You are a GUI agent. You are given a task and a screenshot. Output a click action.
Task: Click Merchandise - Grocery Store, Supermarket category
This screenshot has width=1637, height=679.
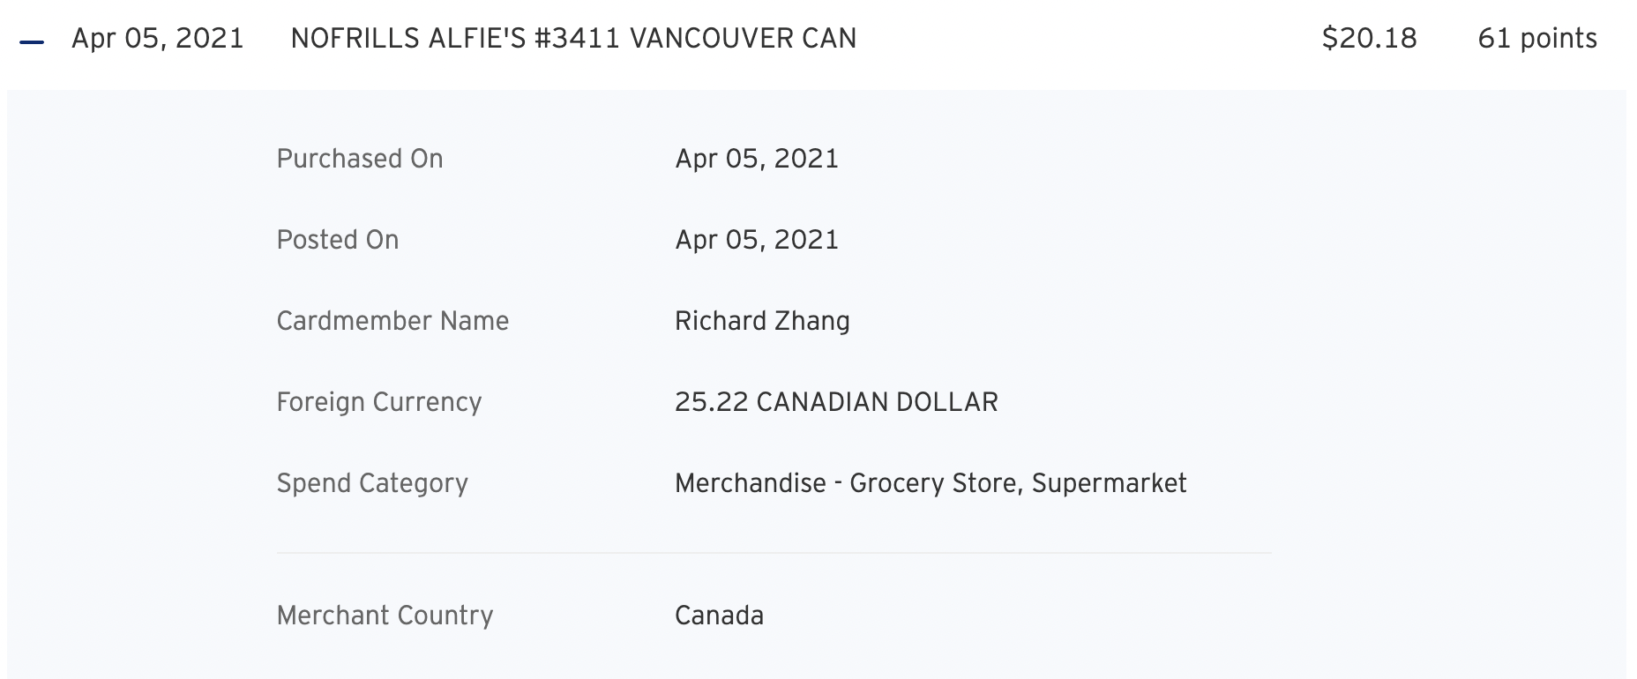(x=931, y=483)
